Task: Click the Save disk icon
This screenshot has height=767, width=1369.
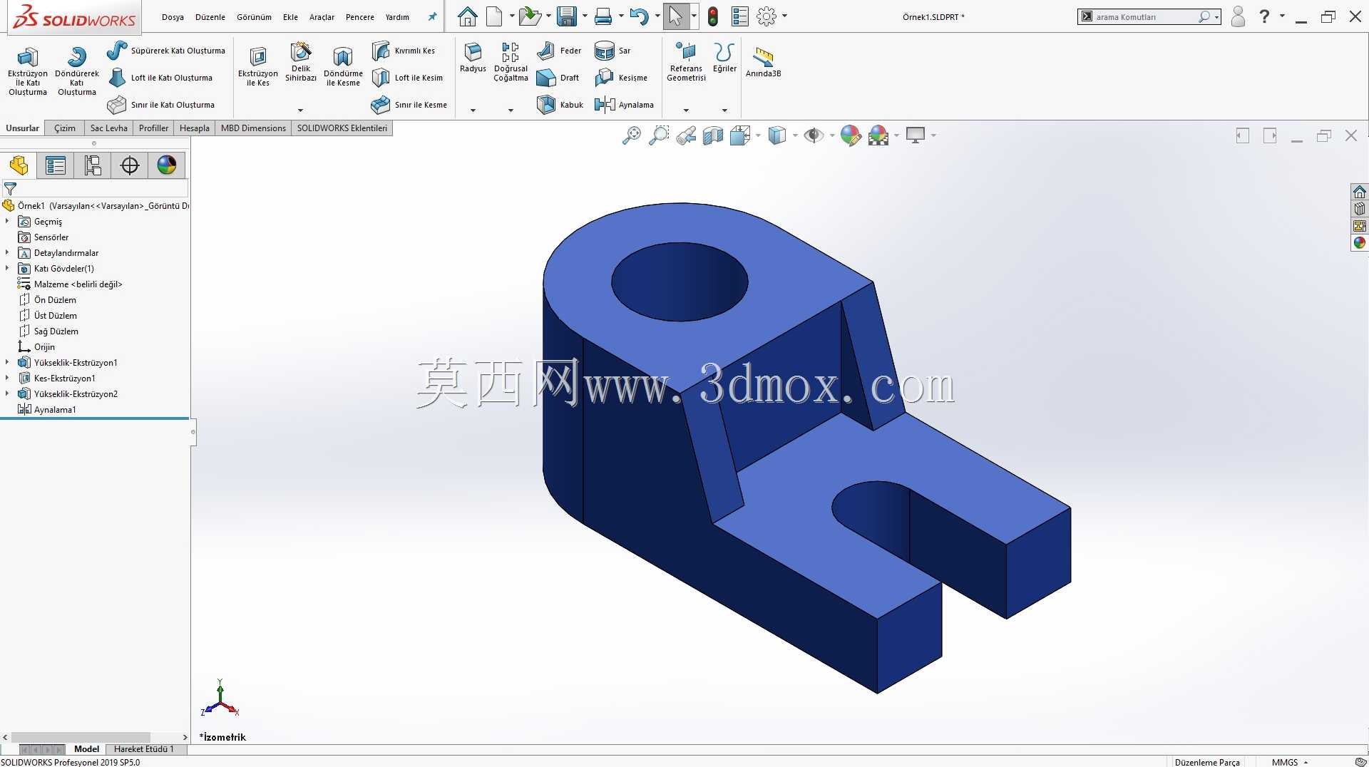Action: point(567,16)
